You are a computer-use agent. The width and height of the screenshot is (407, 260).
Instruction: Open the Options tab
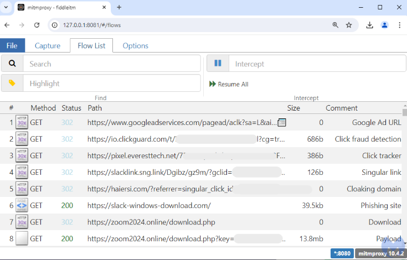[x=136, y=45]
